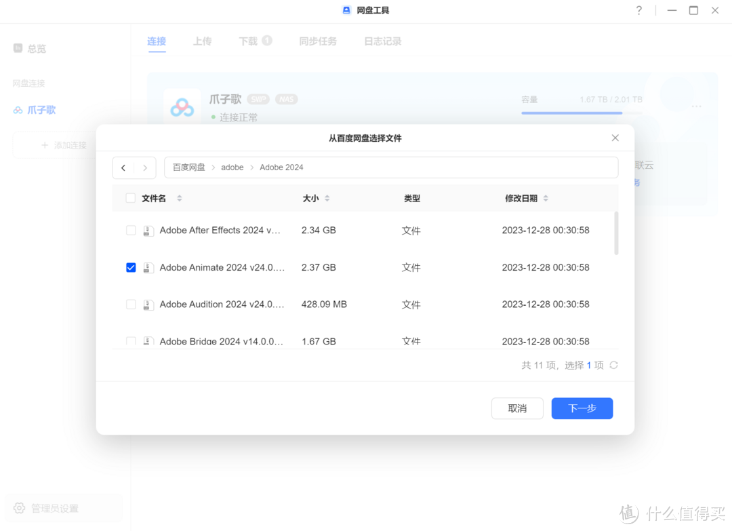Click the help question mark icon
The image size is (732, 531).
639,11
